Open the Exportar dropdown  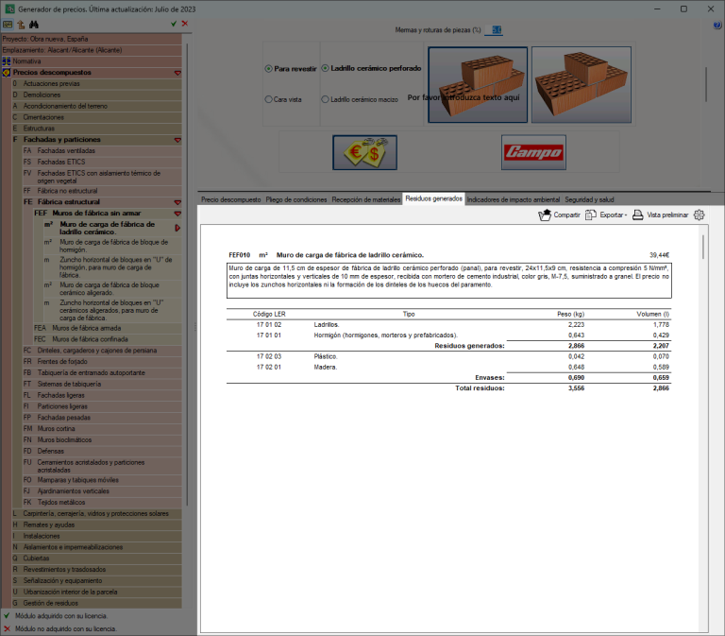tap(606, 215)
